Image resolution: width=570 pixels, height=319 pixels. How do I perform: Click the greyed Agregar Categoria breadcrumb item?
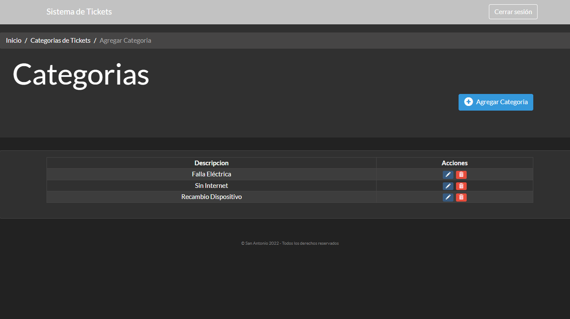pos(125,41)
